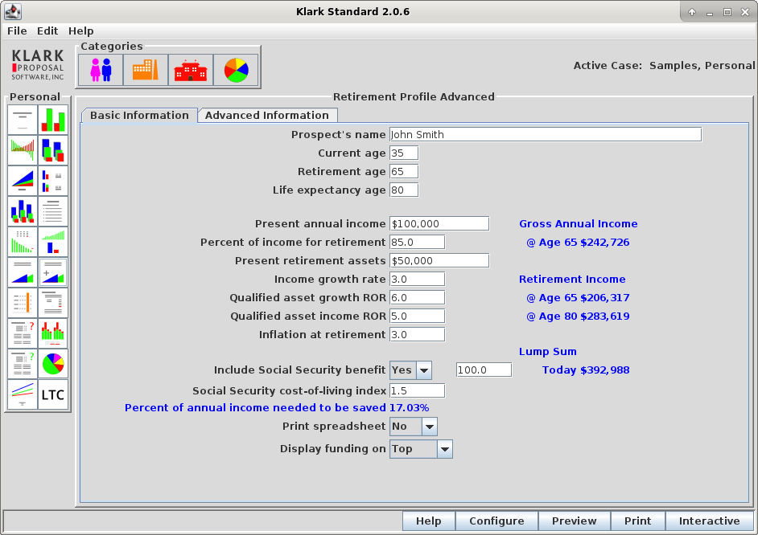This screenshot has width=758, height=535.
Task: Select the plain text list report icon
Action: click(x=52, y=211)
